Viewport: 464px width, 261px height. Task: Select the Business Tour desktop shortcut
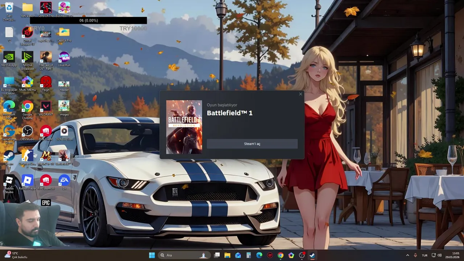coord(64,10)
